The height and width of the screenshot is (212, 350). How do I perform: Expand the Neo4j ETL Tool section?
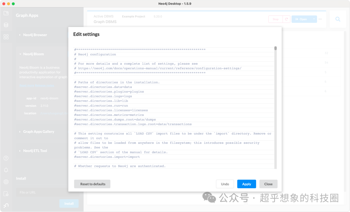[x=20, y=151]
